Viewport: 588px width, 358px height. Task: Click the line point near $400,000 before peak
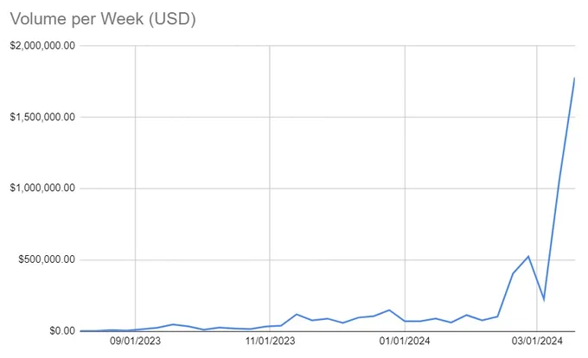pos(513,273)
